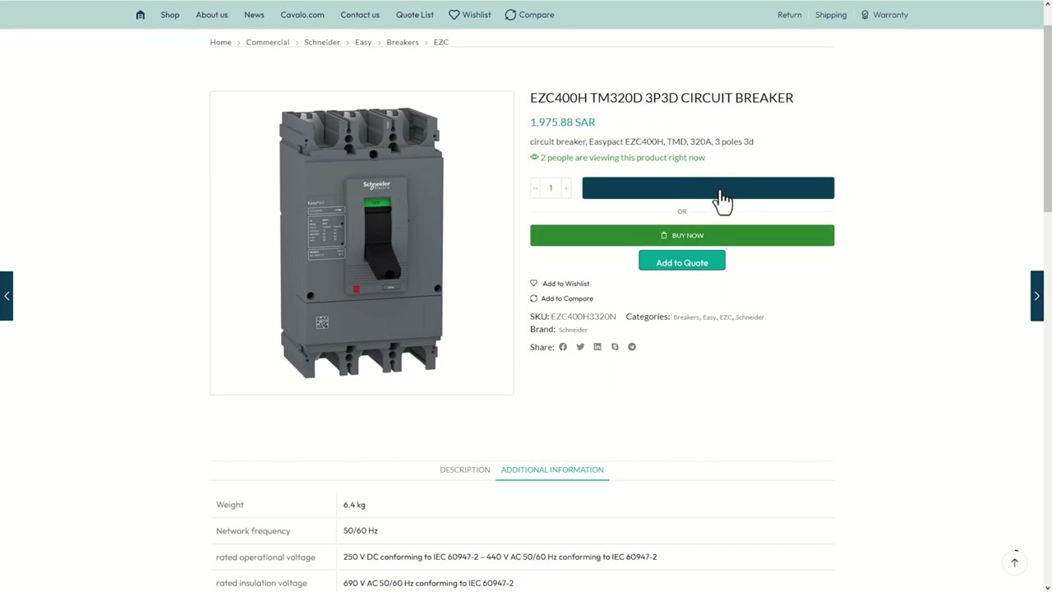The width and height of the screenshot is (1052, 592).
Task: Share product on Telegram
Action: 632,347
